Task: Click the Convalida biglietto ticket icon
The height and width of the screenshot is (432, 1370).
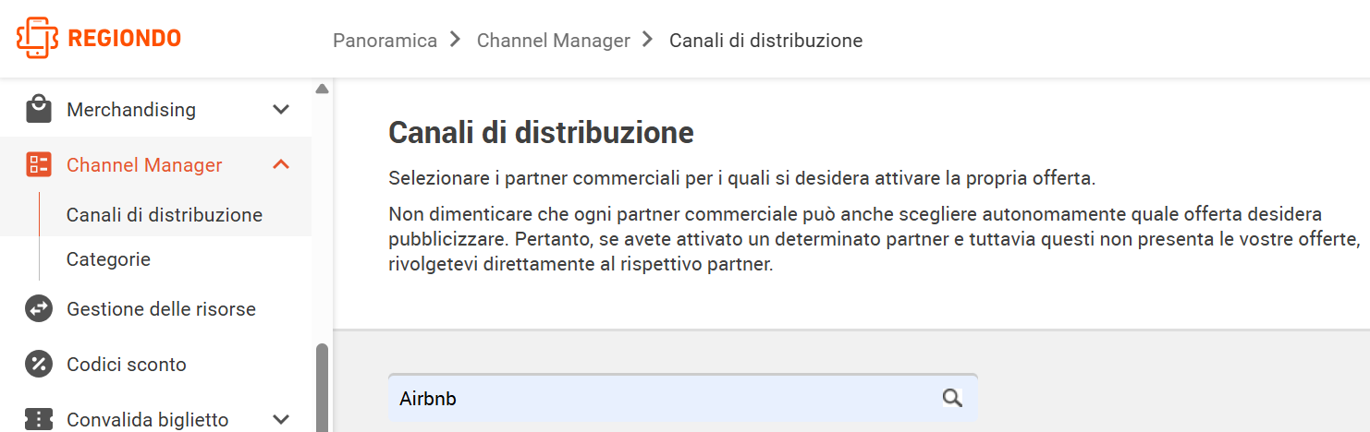Action: tap(39, 419)
